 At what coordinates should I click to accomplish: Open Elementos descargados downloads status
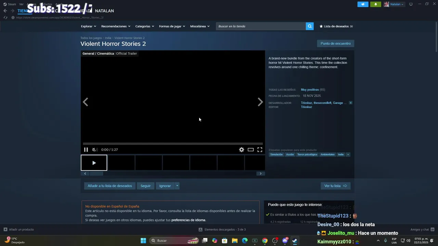pyautogui.click(x=222, y=230)
